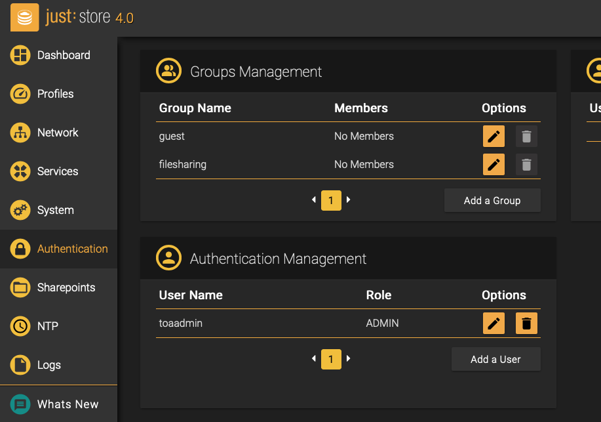The width and height of the screenshot is (601, 422).
Task: Click the Groups Management panel title
Action: (256, 72)
